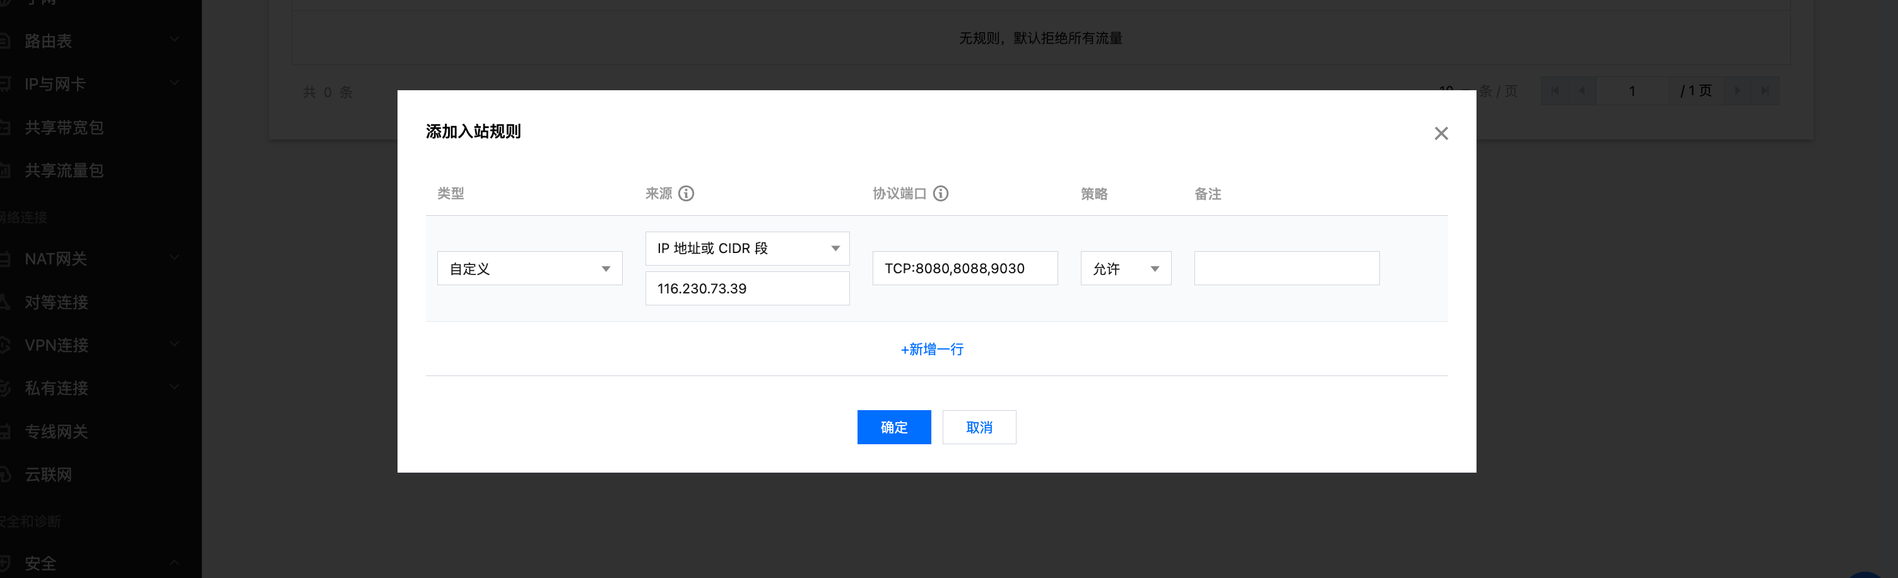Click the 无规则，默认拒绝所有流量 message
1898x578 pixels.
pos(1040,38)
